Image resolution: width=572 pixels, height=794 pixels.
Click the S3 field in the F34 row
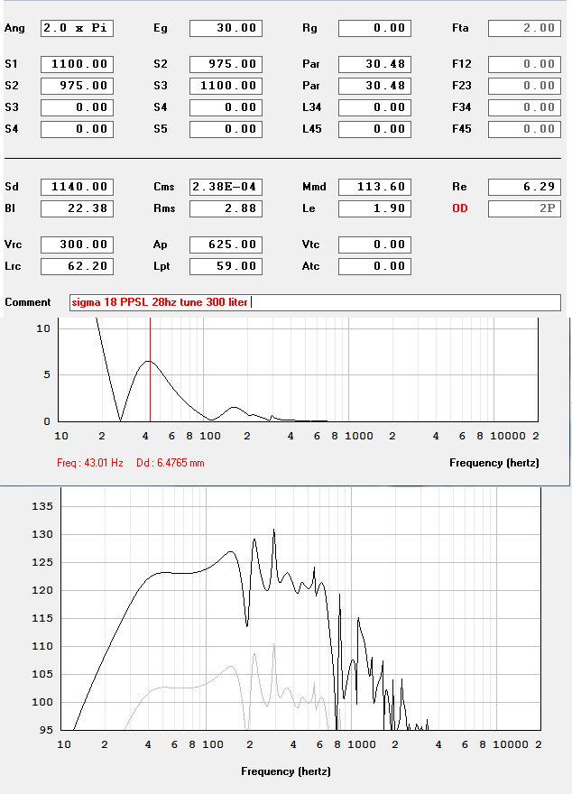coord(77,107)
